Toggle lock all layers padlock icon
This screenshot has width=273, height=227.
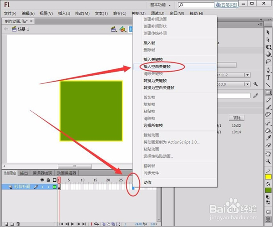tap(48, 180)
